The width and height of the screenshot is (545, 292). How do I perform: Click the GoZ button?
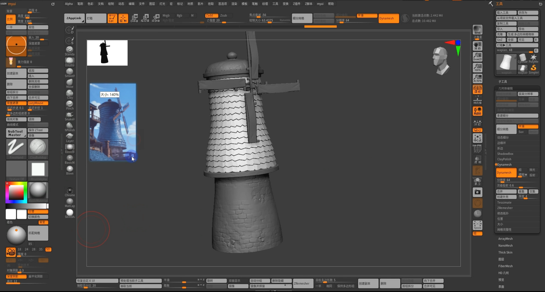click(x=501, y=40)
